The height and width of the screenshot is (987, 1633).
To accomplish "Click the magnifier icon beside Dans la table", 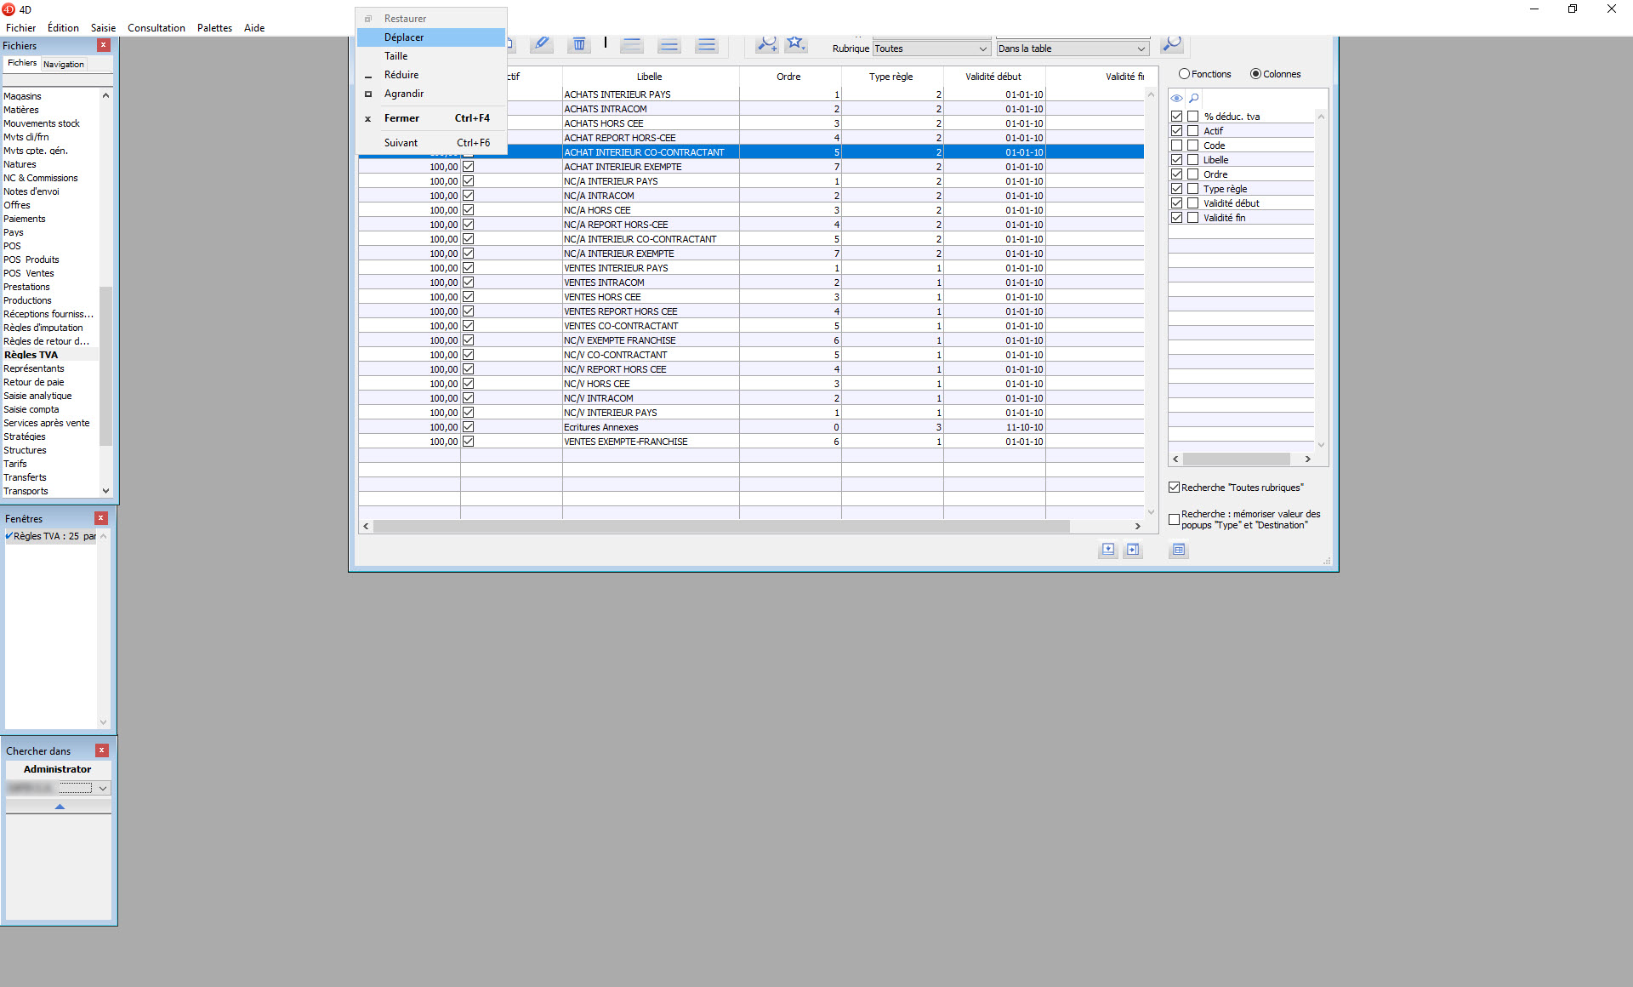I will pos(1171,43).
